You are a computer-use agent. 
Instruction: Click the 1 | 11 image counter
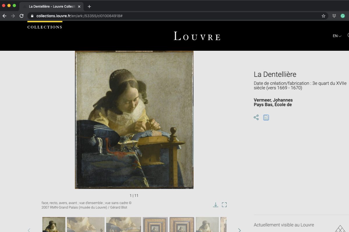coord(134,195)
